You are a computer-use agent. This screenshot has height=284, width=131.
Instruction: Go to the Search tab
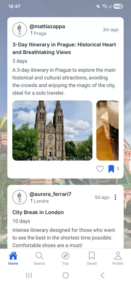point(39,258)
